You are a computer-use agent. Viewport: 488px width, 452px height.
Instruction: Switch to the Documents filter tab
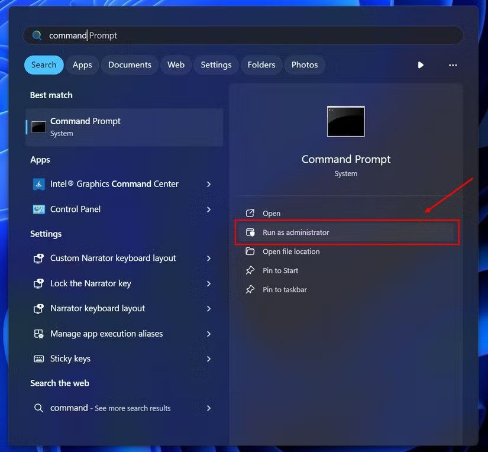tap(129, 64)
